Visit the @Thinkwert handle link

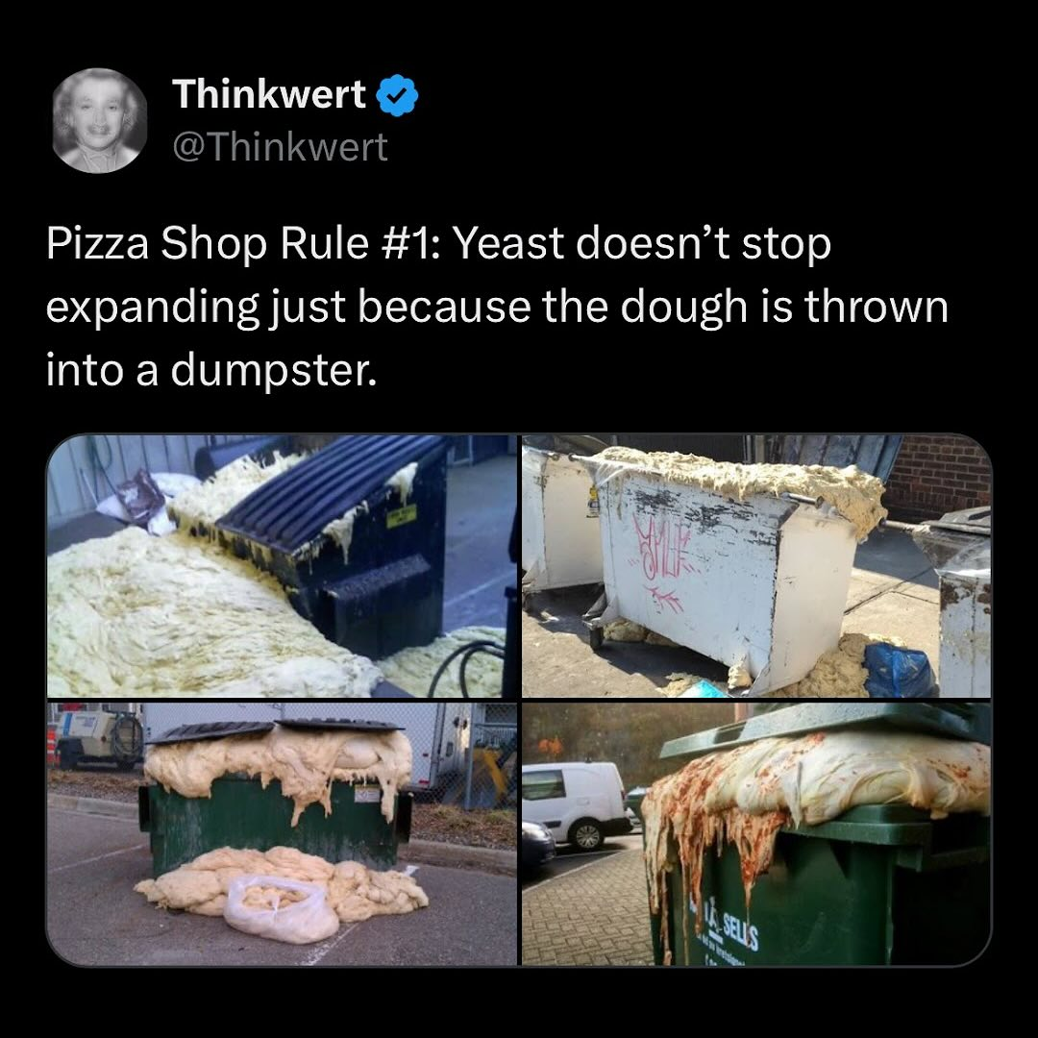pyautogui.click(x=280, y=146)
